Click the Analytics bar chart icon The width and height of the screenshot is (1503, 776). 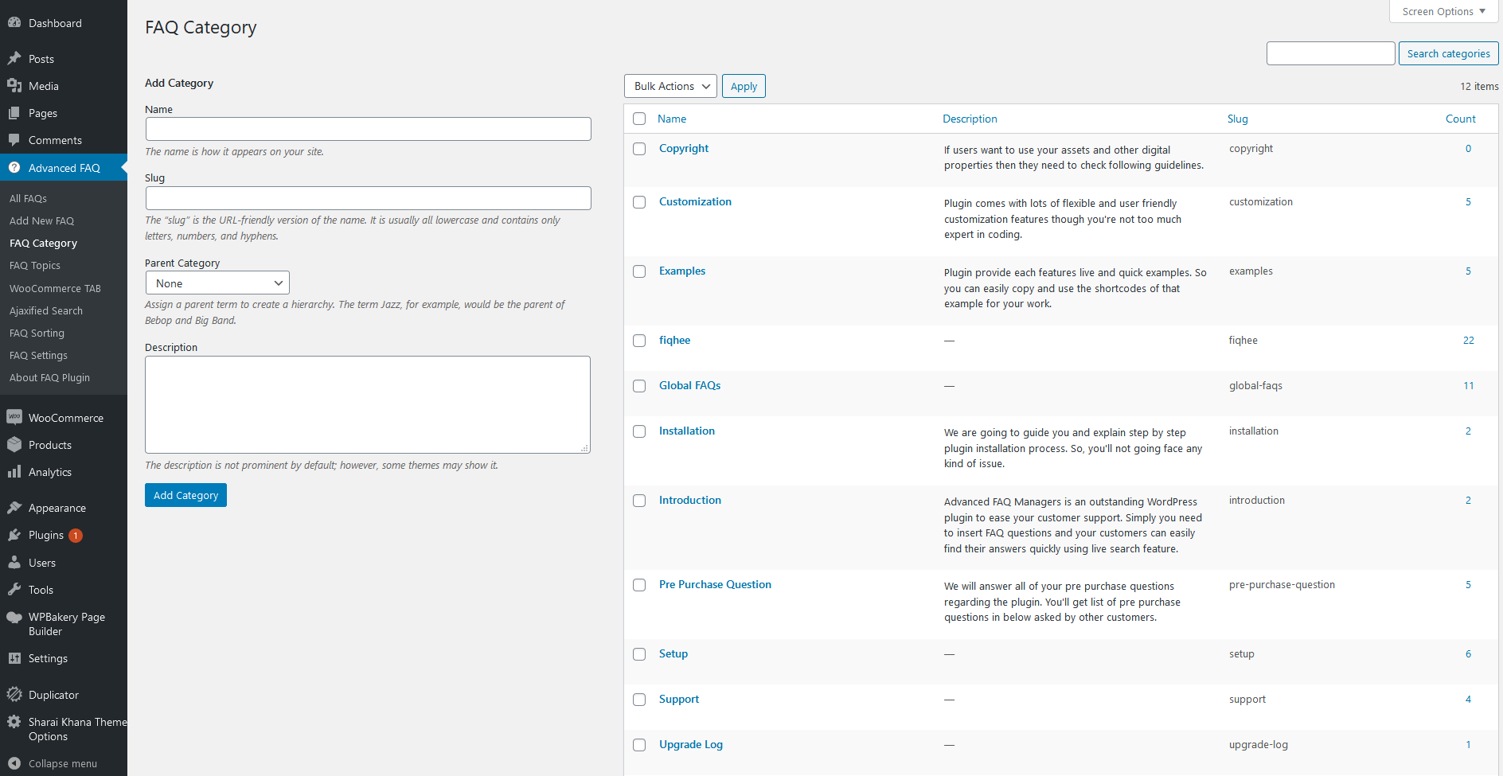click(x=14, y=472)
